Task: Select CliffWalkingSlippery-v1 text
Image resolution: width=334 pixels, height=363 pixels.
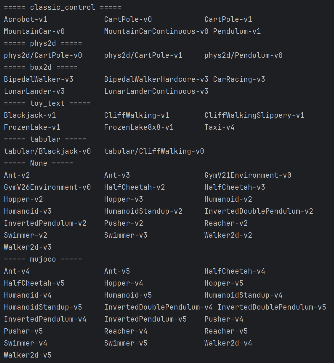Action: 254,115
